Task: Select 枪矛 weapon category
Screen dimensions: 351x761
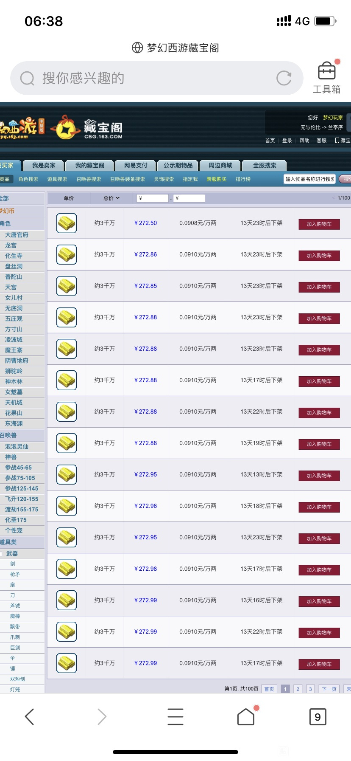Action: coord(15,574)
